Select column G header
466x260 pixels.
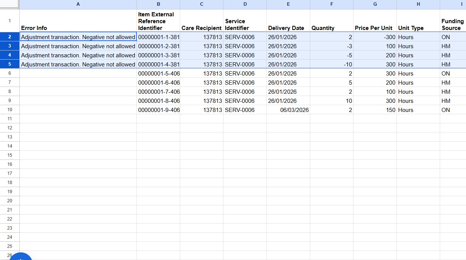click(375, 4)
